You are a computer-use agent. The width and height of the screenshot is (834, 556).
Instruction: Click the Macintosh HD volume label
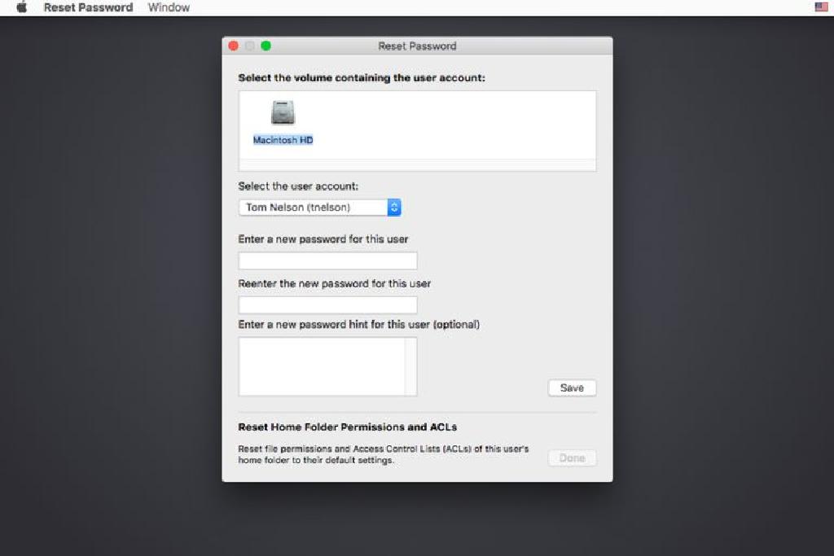point(283,140)
